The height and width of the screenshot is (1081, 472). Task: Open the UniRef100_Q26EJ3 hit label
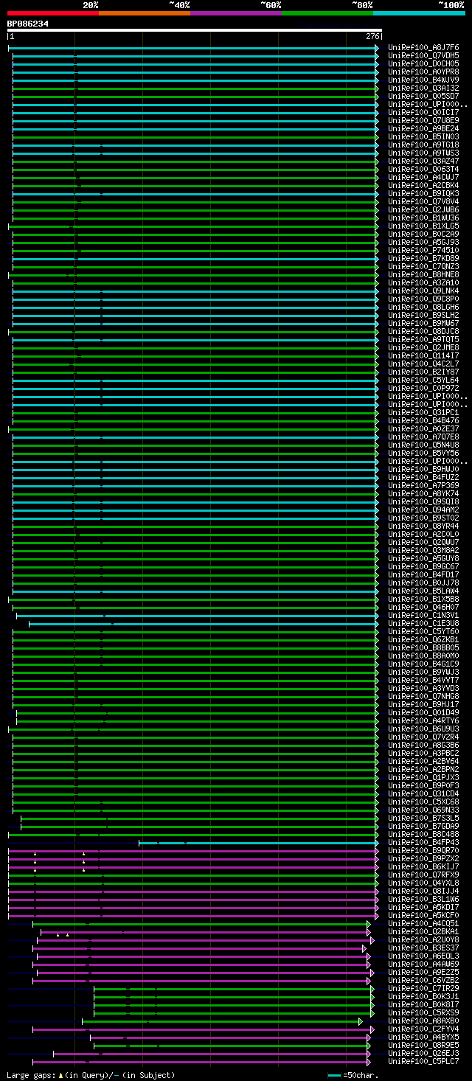(x=423, y=1054)
